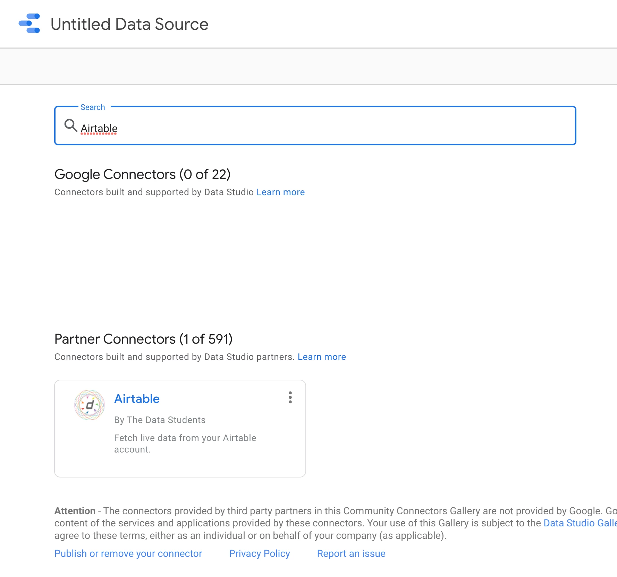Image resolution: width=617 pixels, height=577 pixels.
Task: Click the bold Attention notice text
Action: point(75,511)
